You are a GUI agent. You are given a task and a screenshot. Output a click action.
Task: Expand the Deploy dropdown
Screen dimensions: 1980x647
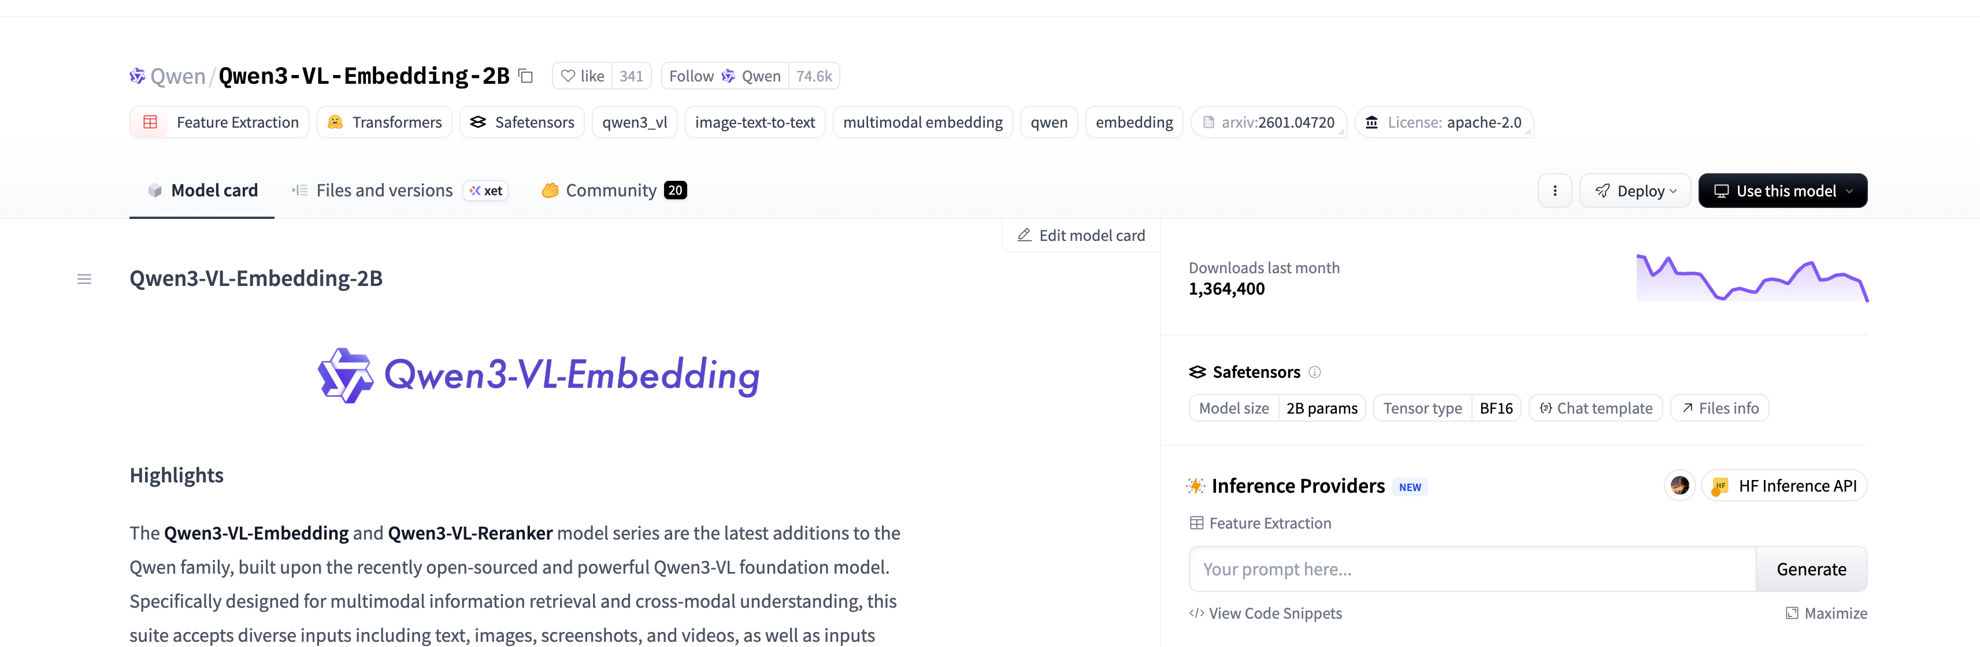coord(1635,191)
